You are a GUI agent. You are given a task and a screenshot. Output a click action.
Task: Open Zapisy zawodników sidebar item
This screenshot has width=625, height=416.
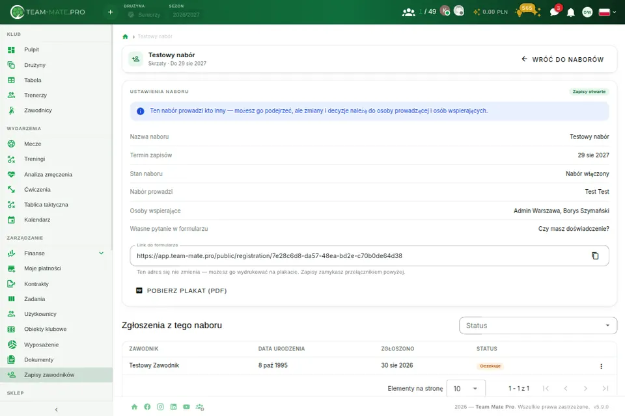tap(56, 374)
